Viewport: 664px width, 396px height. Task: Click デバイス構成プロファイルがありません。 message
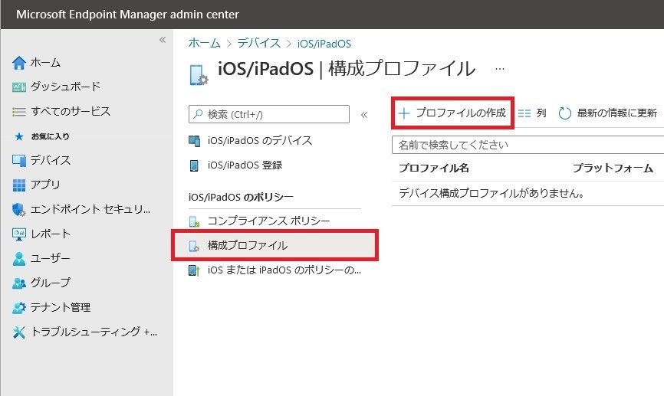[491, 193]
